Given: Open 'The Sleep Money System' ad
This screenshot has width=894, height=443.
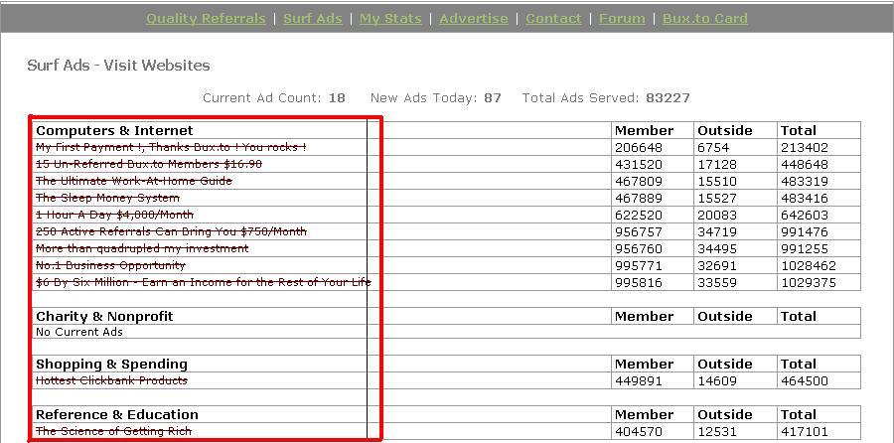Looking at the screenshot, I should pos(107,198).
